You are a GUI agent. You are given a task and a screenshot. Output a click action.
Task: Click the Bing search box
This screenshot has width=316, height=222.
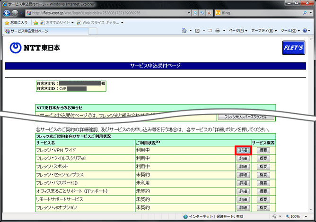[259, 13]
